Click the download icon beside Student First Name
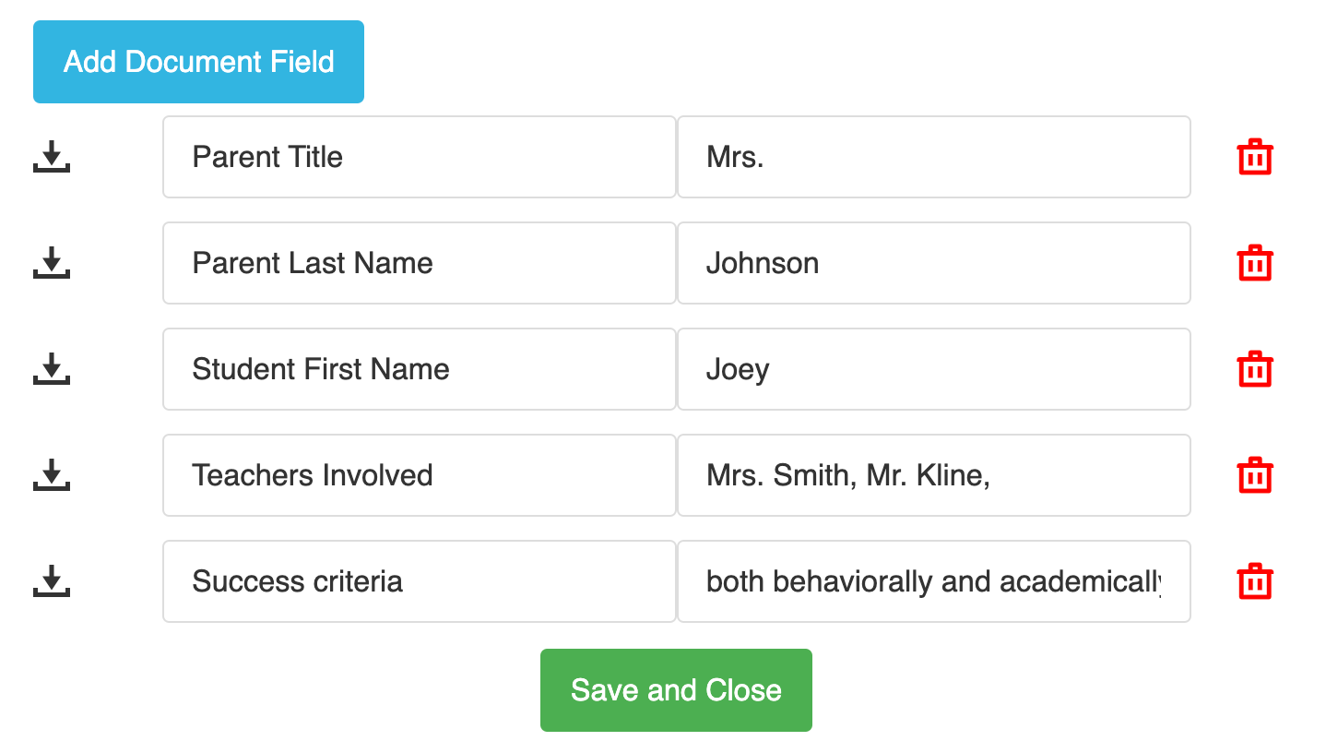Image resolution: width=1326 pixels, height=753 pixels. coord(52,369)
